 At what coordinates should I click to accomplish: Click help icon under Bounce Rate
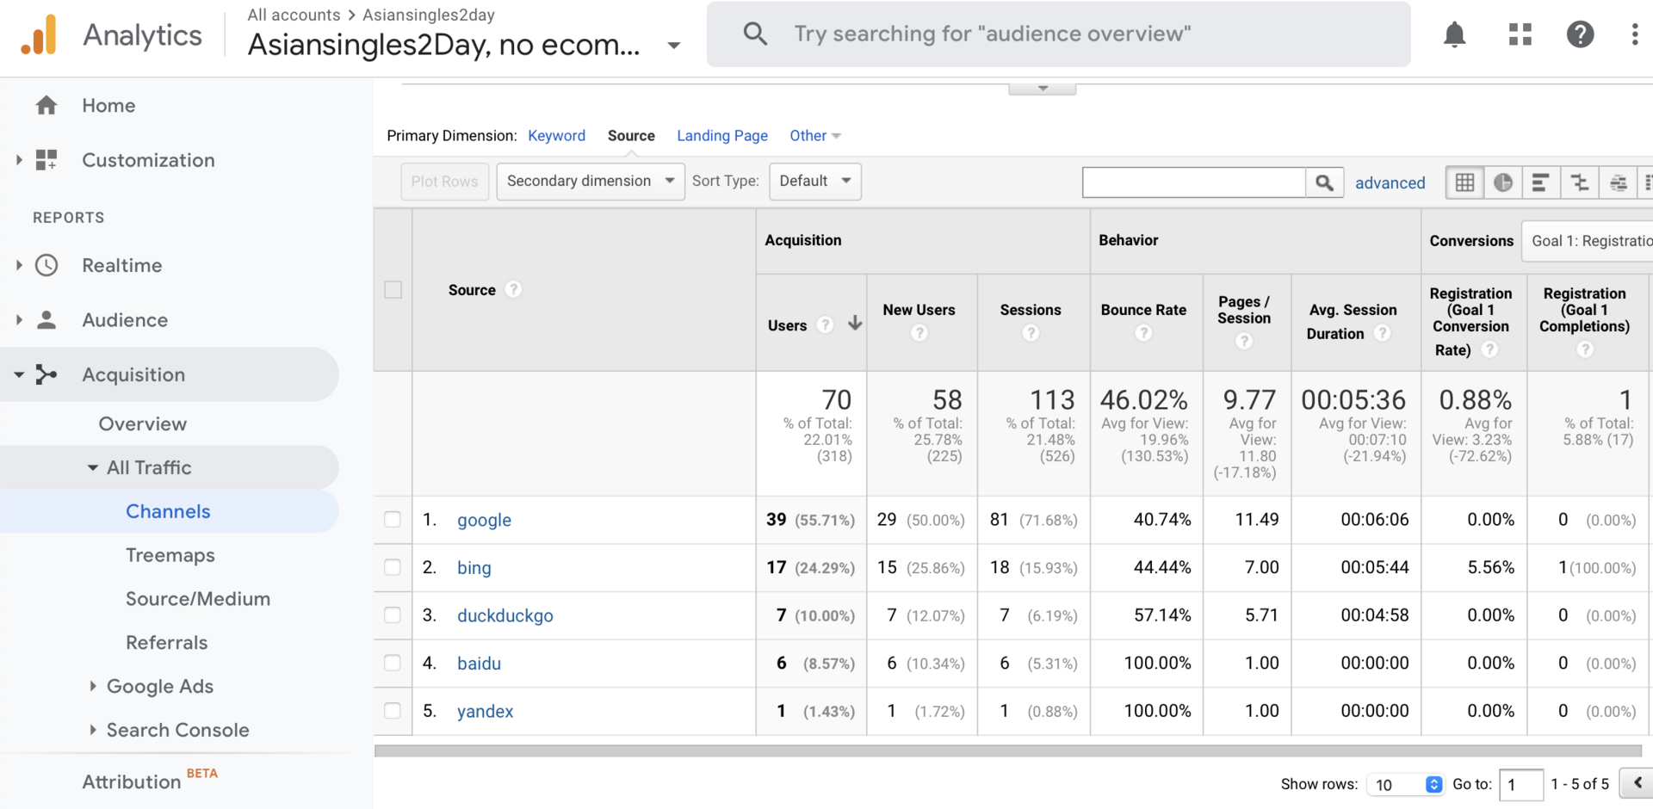tap(1143, 333)
